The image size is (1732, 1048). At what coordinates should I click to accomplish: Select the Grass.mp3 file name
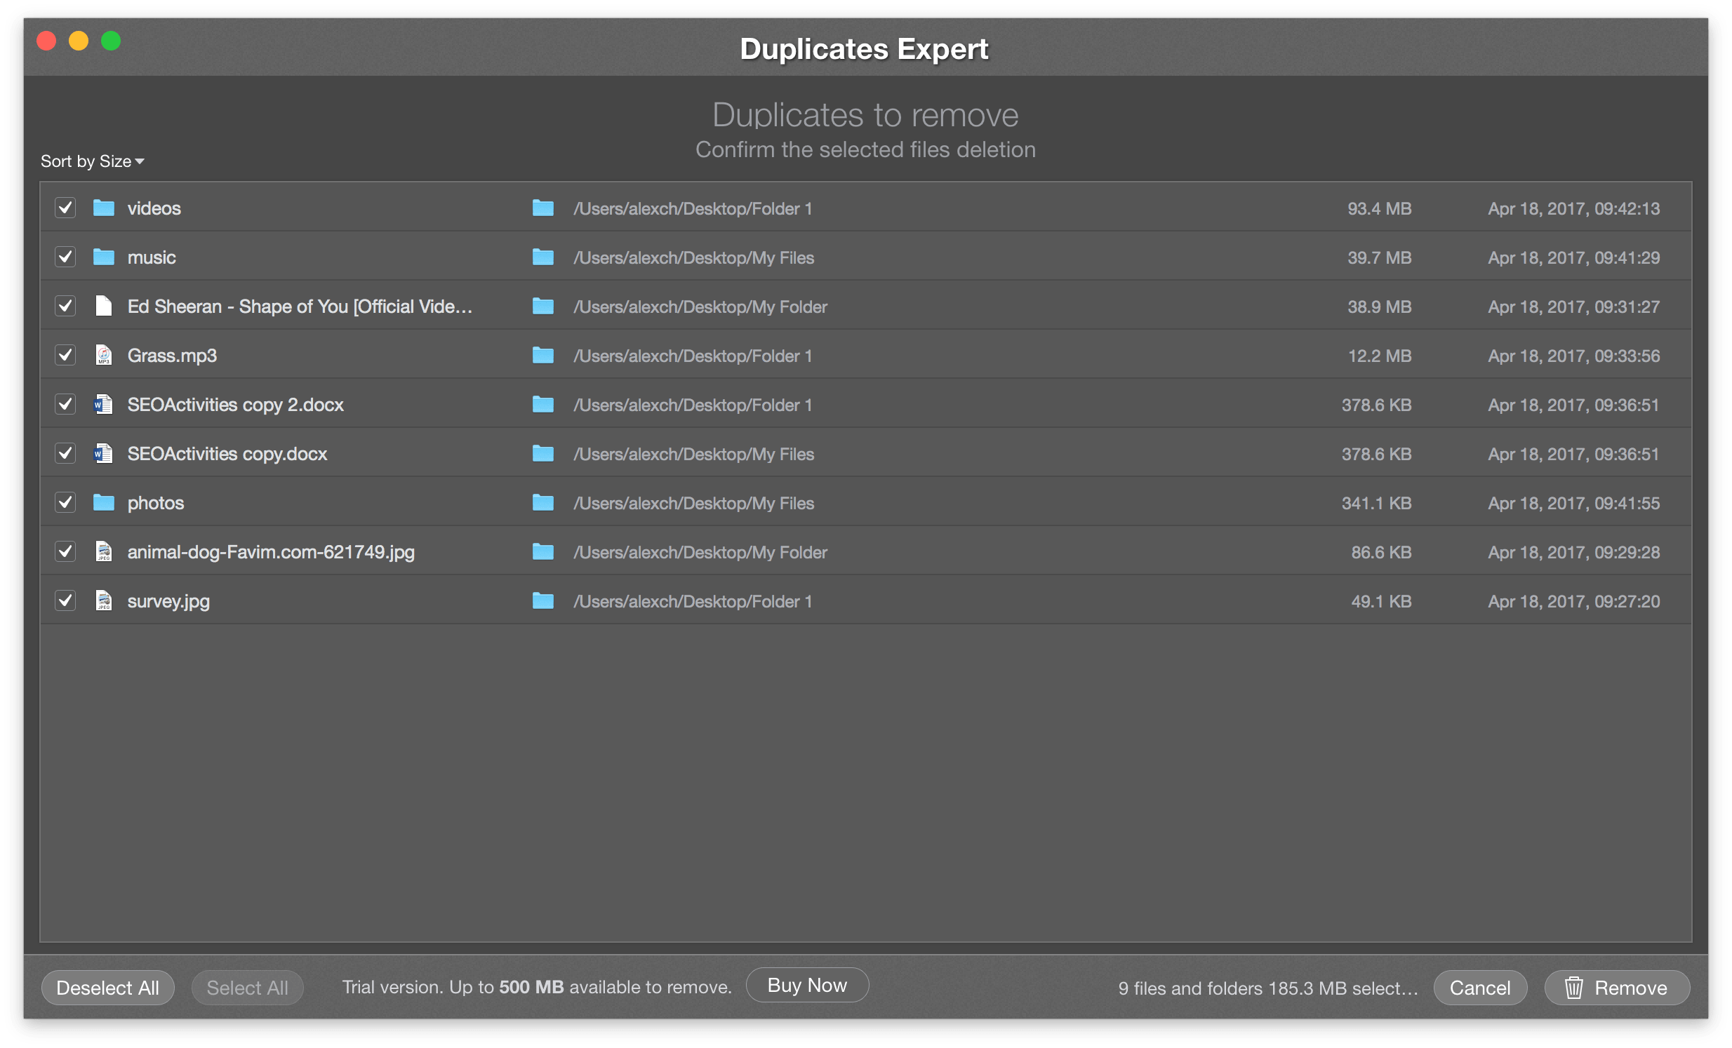(x=172, y=356)
